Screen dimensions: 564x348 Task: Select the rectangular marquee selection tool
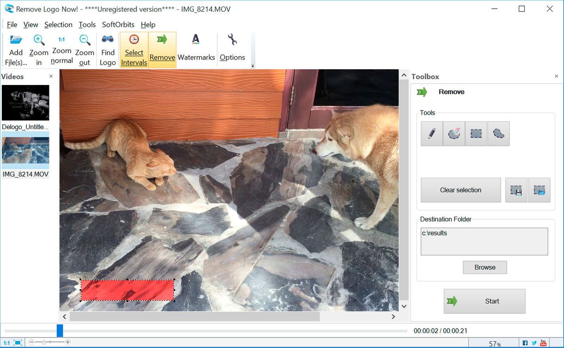[x=476, y=133]
